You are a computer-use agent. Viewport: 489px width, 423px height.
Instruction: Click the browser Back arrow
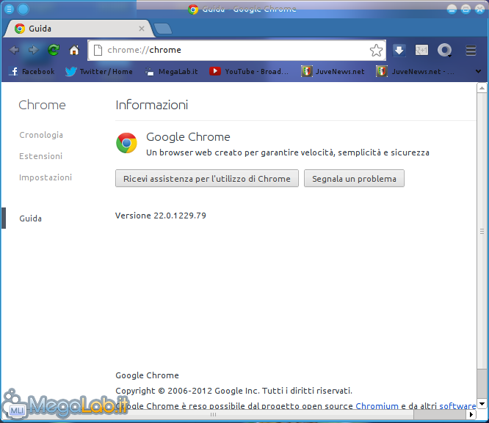pyautogui.click(x=14, y=50)
